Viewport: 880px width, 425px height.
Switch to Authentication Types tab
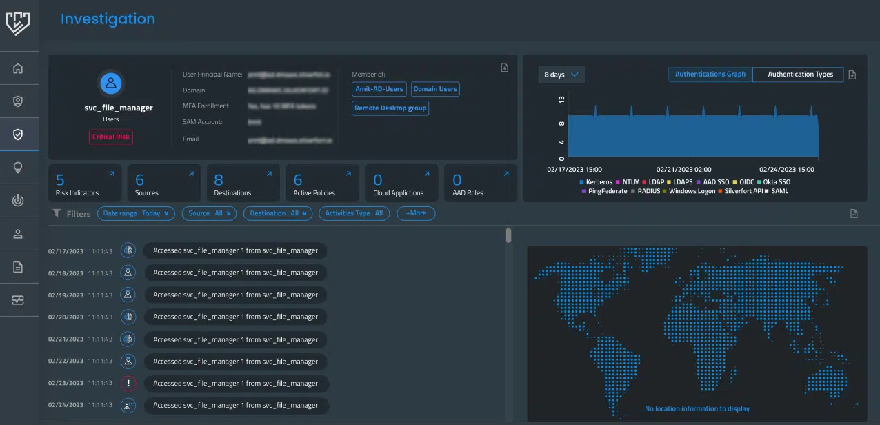(800, 75)
